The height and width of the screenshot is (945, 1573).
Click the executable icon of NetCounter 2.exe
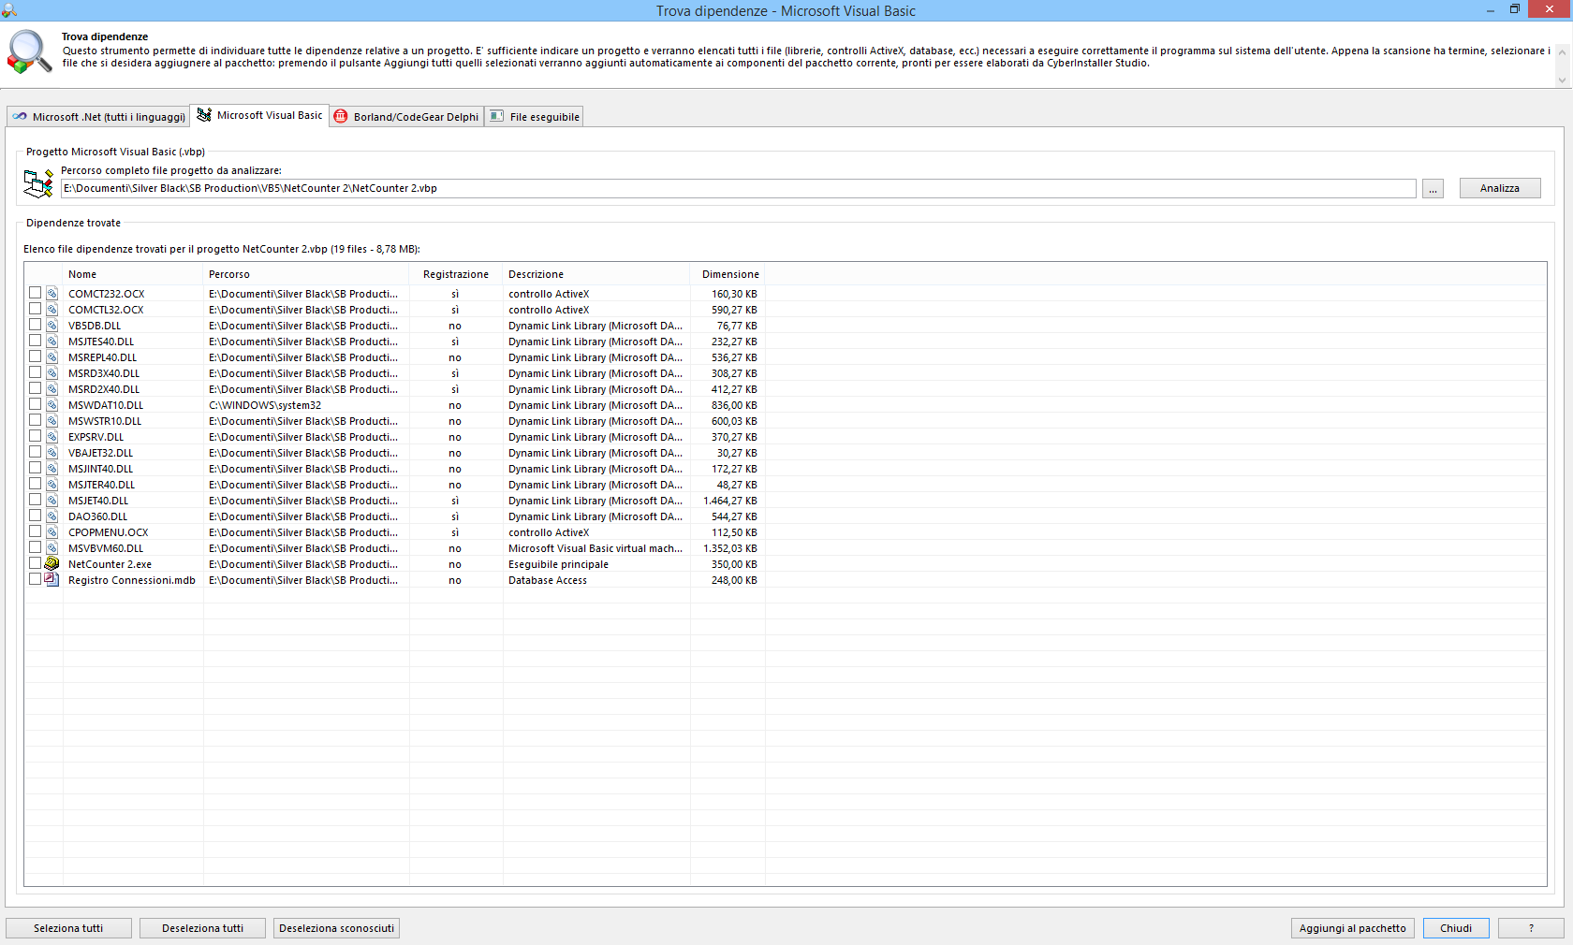point(52,564)
